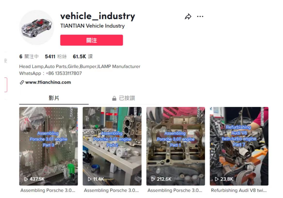The height and width of the screenshot is (198, 283).
Task: Open the Porsche 3.0T engine Part 1 video
Action: [x=176, y=146]
